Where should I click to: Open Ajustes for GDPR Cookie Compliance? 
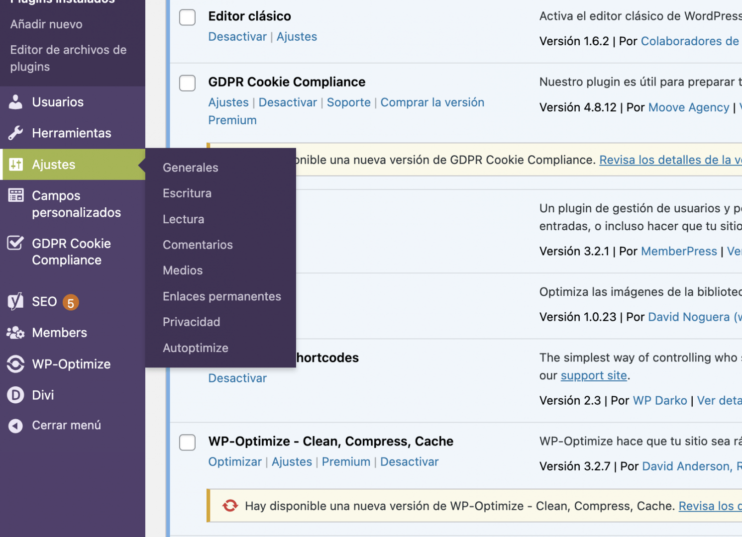click(228, 102)
